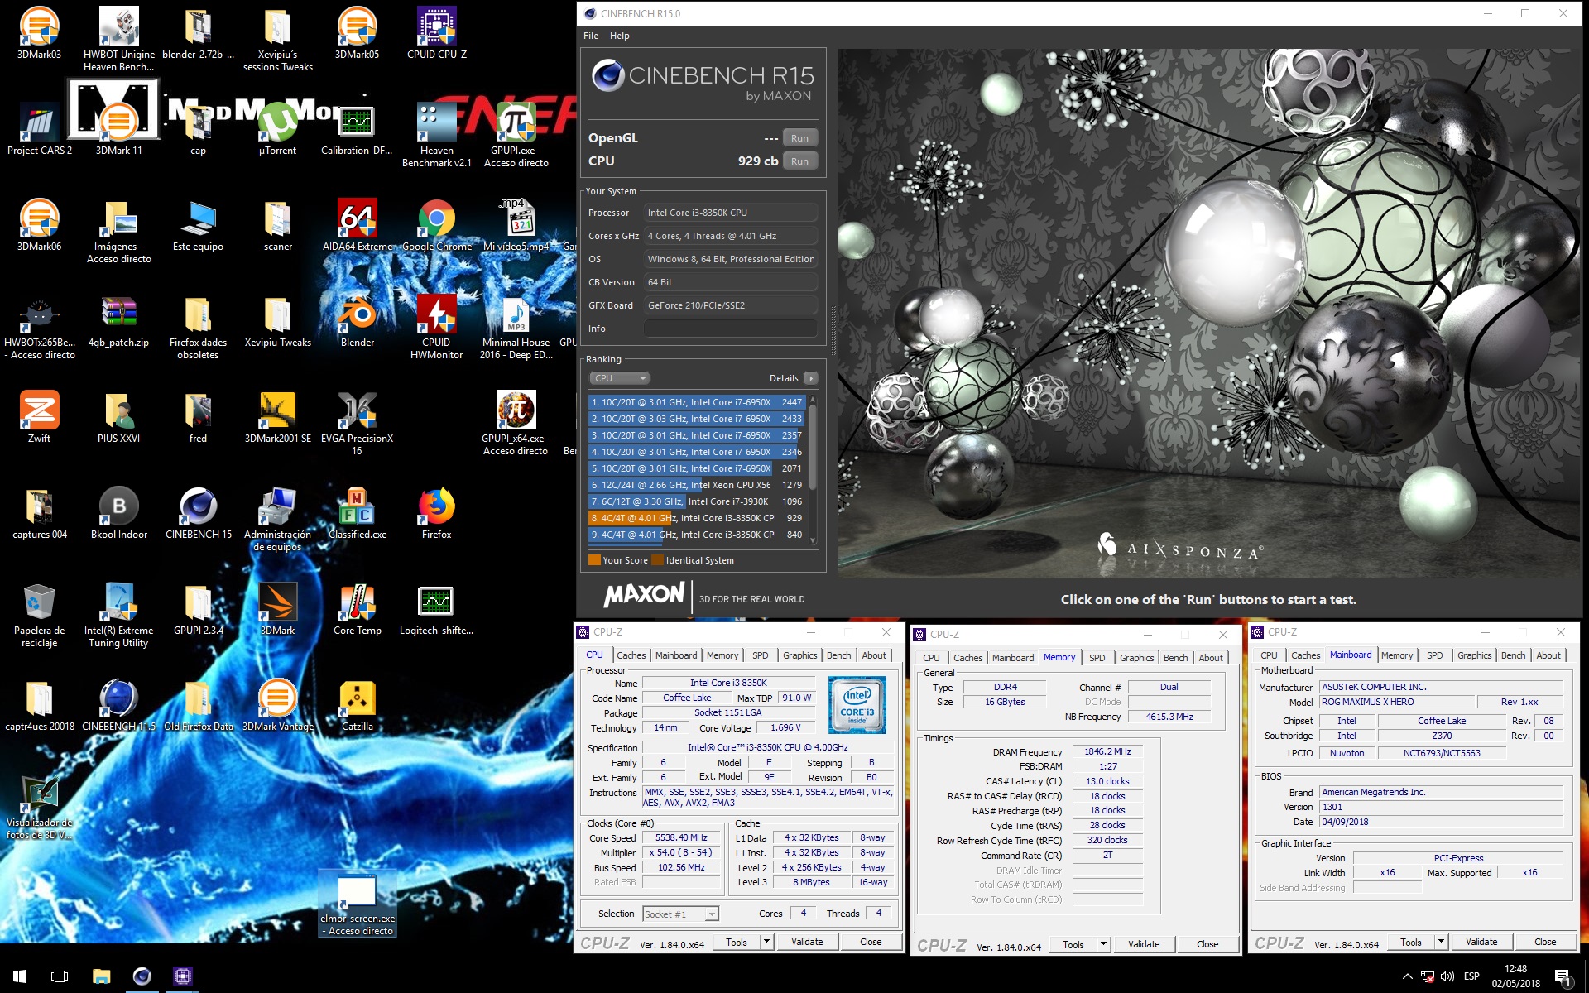Open CPUID HWMonitor shortcut

436,327
